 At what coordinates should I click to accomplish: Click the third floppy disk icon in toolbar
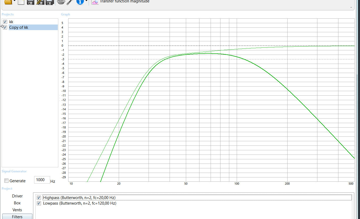click(x=50, y=2)
